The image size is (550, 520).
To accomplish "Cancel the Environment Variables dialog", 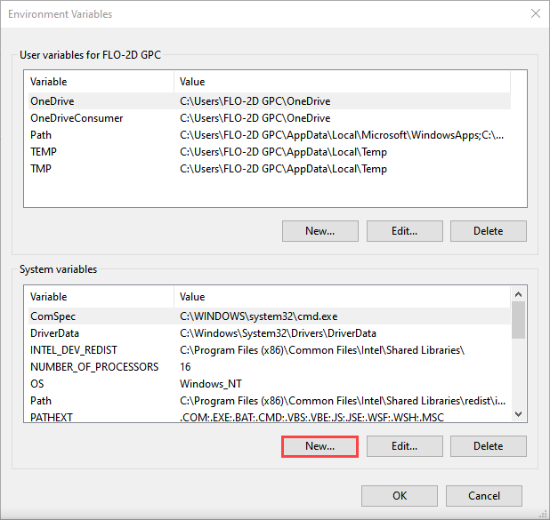I will tap(483, 496).
